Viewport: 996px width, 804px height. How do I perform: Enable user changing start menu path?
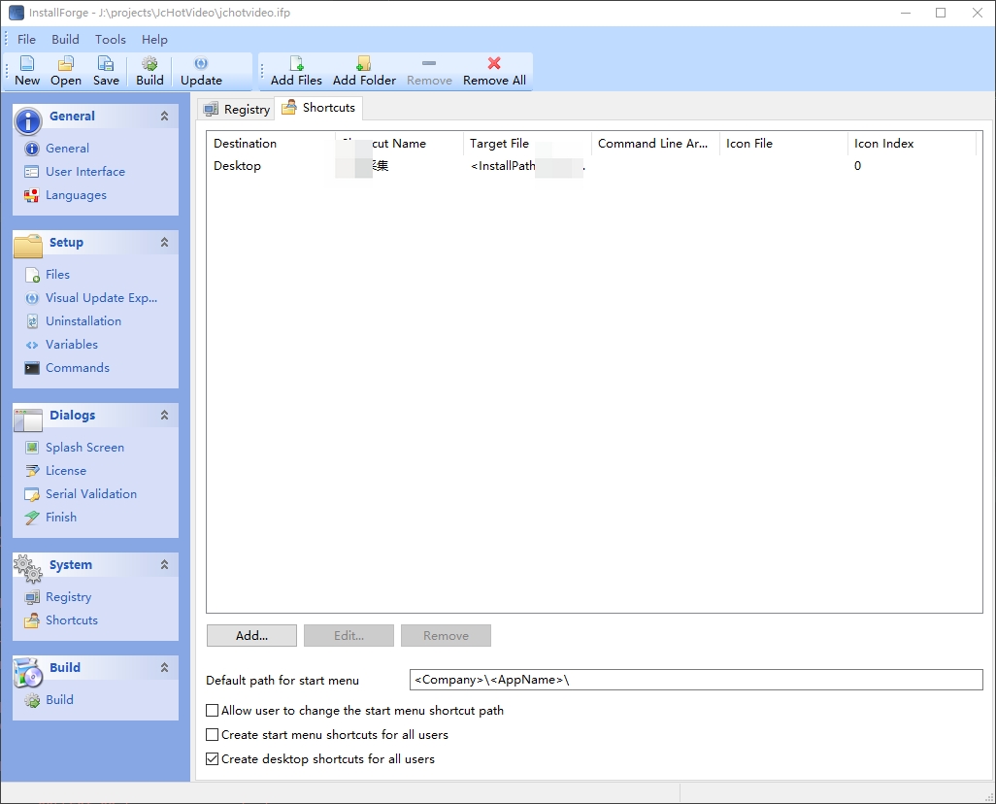[x=213, y=711]
